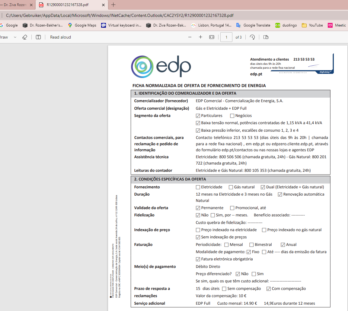Open Lisbon, Portugal 14... weather bookmark

click(x=211, y=25)
